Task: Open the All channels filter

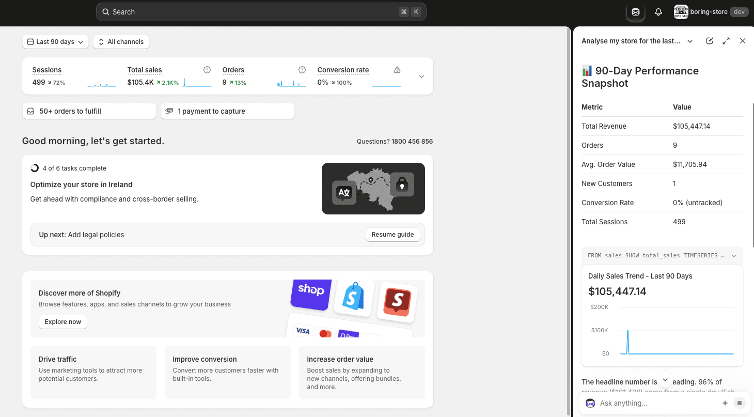Action: 121,42
